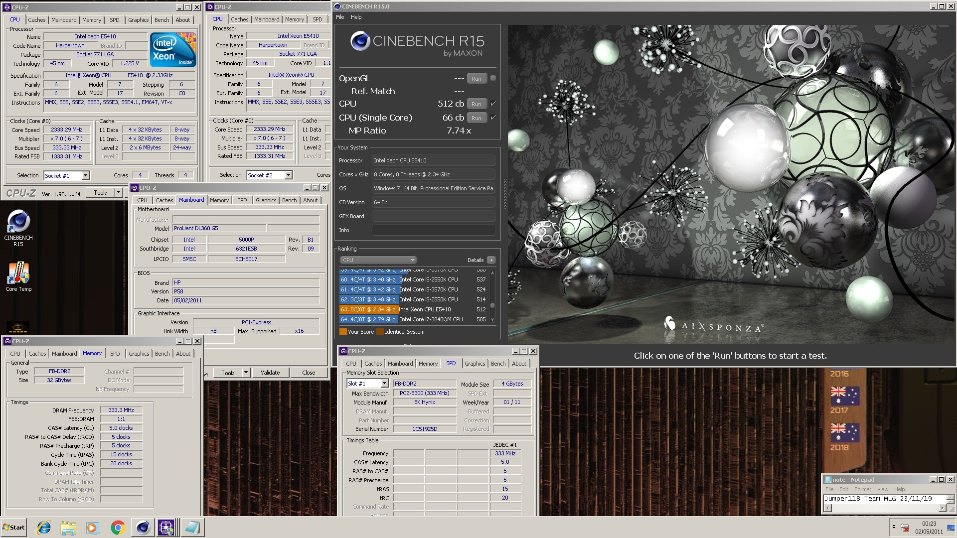Screen dimensions: 957x538
Task: Open SPD tab in Mainboard CPU-Z window
Action: point(242,200)
